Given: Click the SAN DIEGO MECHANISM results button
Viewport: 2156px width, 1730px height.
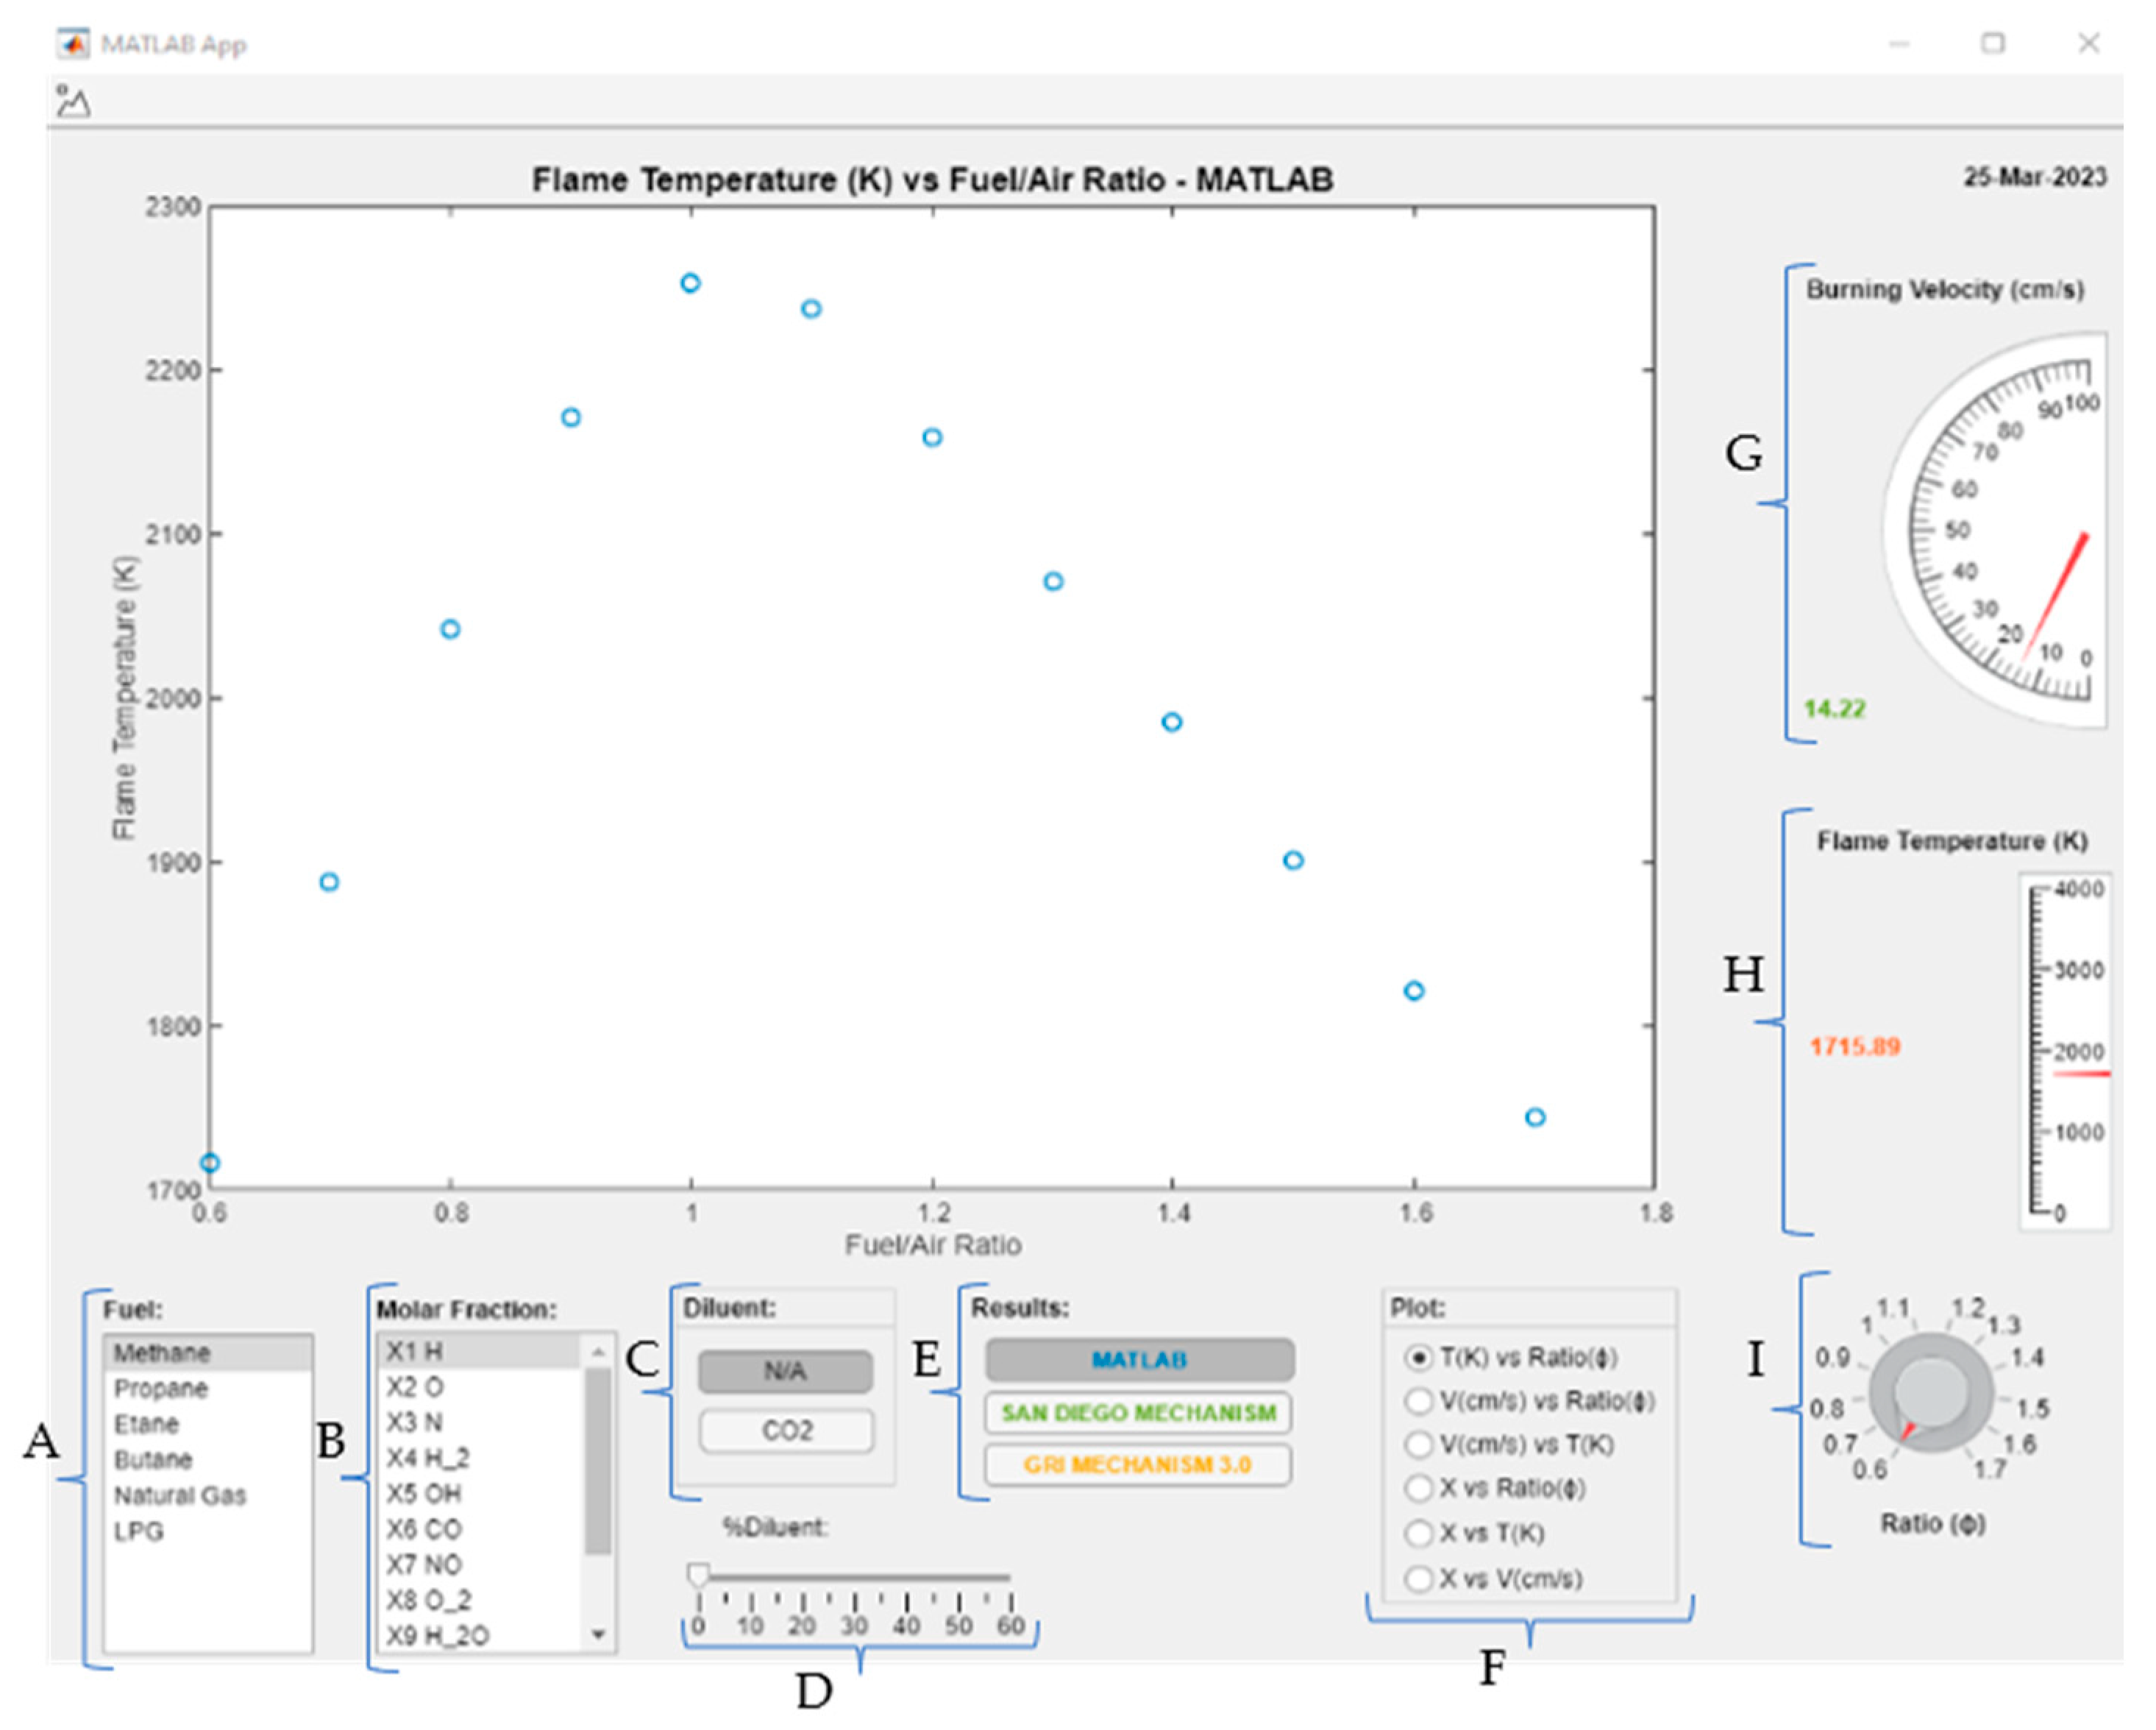Looking at the screenshot, I should point(1138,1413).
